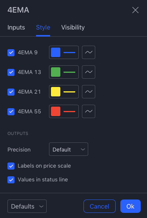Click the blue line thickness preview for 4EMA 9
Screen dimensions: 147x218
(x=69, y=53)
